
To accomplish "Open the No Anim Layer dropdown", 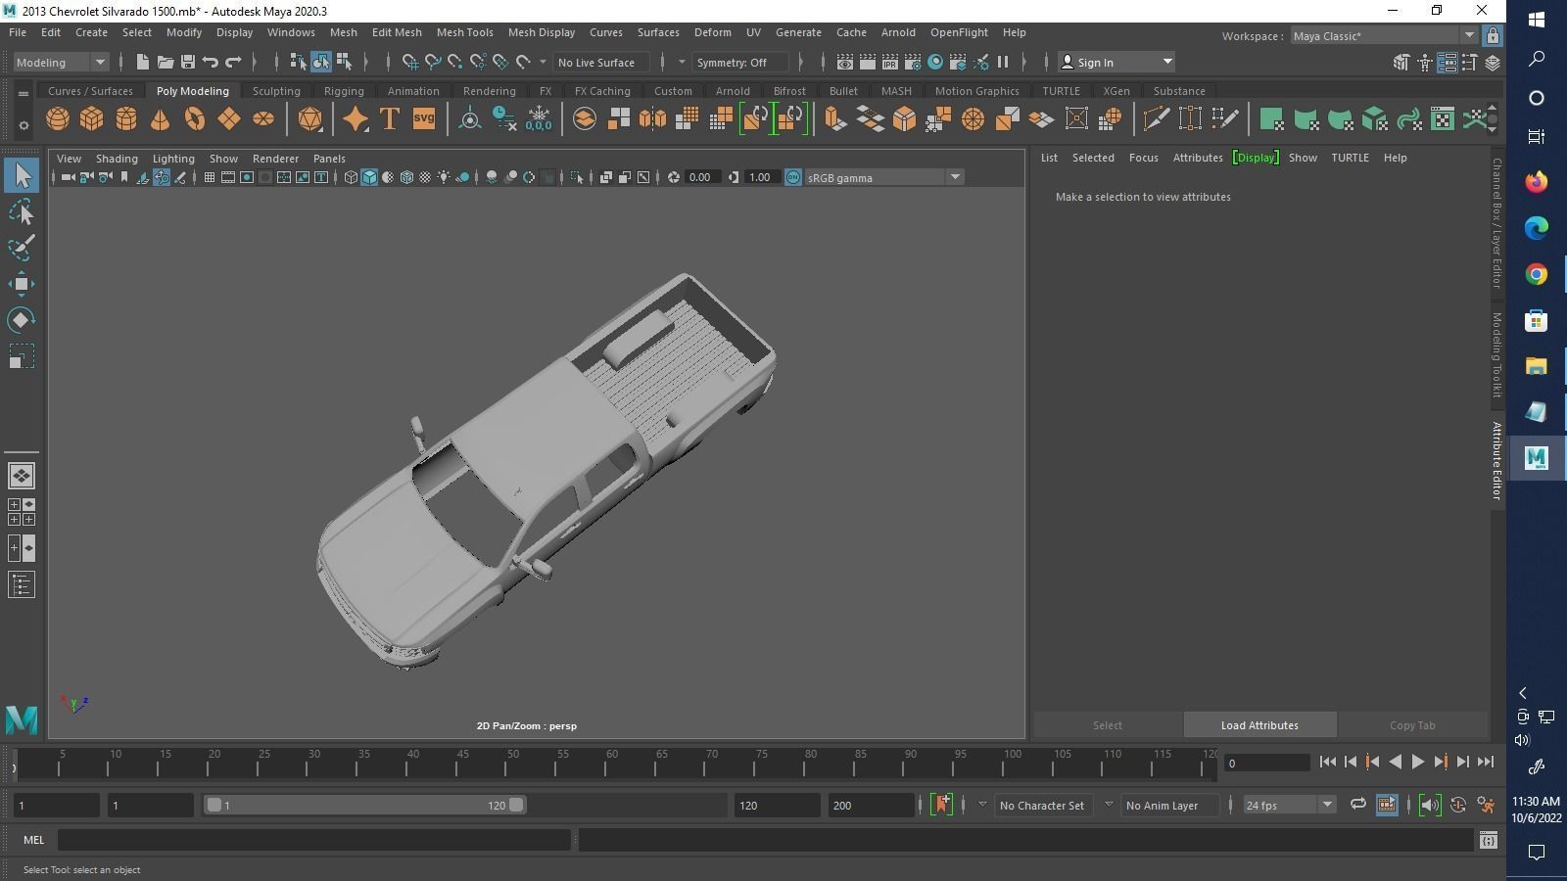I will coord(1168,805).
